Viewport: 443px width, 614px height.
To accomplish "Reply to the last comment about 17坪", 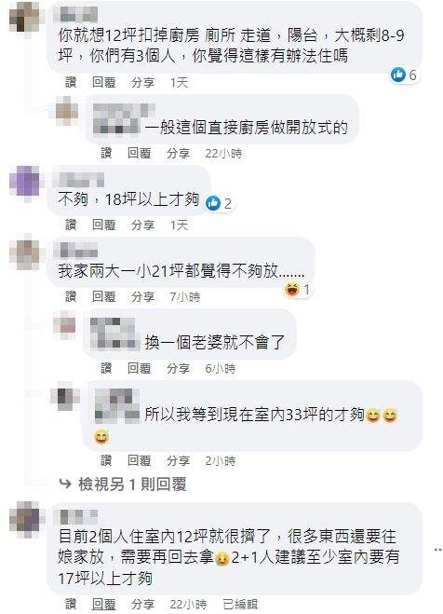I will coord(103,604).
